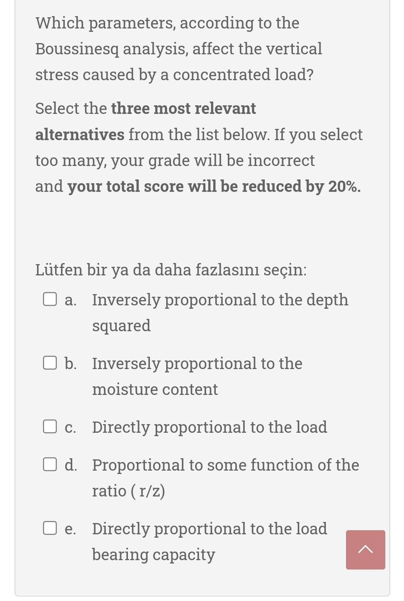Check the checkbox for option e

click(50, 528)
